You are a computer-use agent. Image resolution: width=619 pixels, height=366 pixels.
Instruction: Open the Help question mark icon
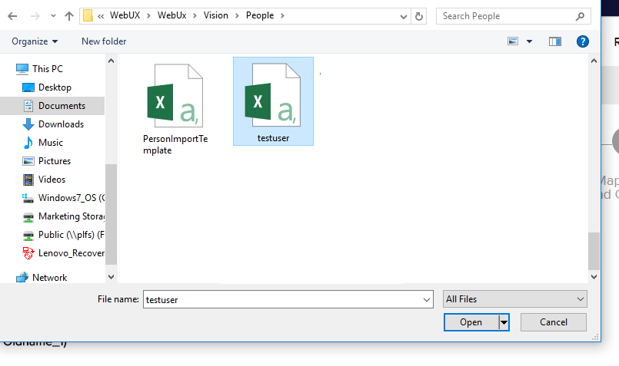click(x=583, y=41)
